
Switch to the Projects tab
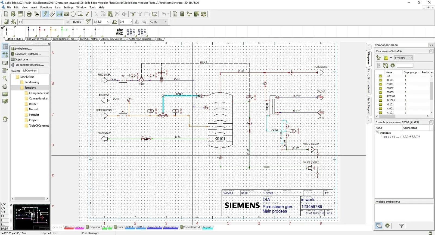(x=15, y=71)
